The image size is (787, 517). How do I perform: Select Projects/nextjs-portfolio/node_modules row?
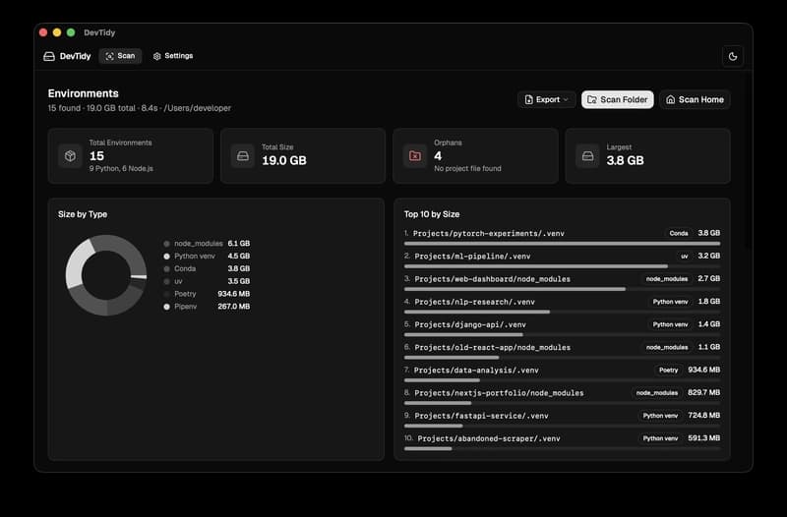pyautogui.click(x=562, y=397)
